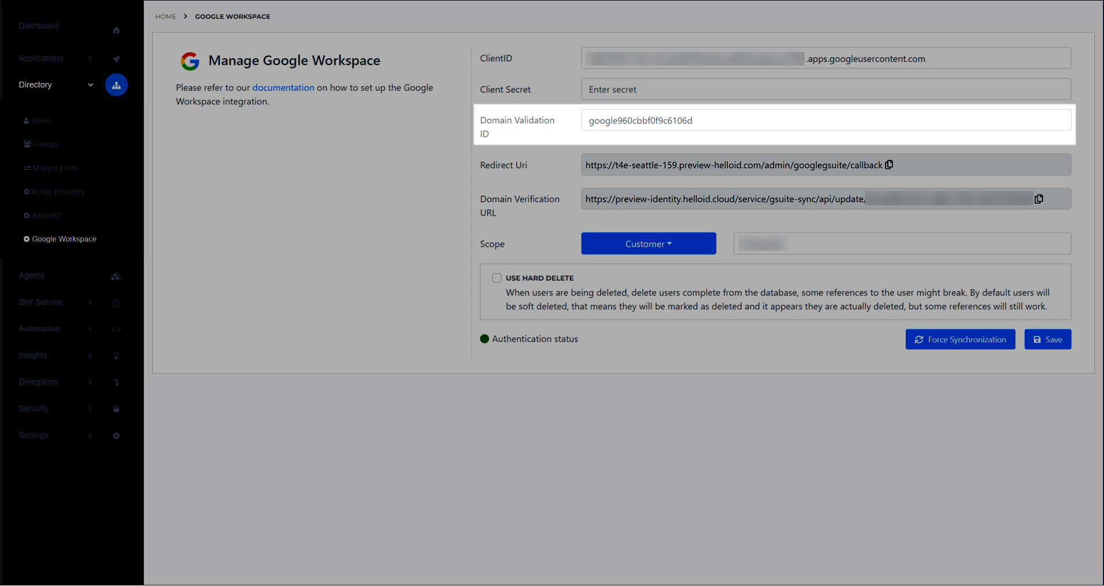
Task: Save the Google Workspace settings
Action: pyautogui.click(x=1048, y=340)
